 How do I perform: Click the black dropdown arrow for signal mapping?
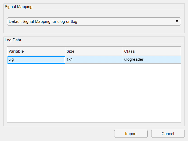point(177,21)
